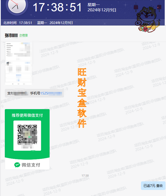The width and height of the screenshot is (166, 196).
Task: Click the blue phone number starting 1525
Action: [x=51, y=93]
